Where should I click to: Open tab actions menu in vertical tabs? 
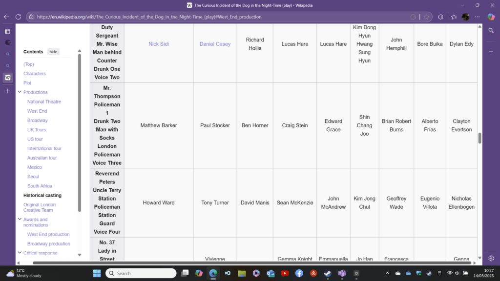pyautogui.click(x=8, y=32)
